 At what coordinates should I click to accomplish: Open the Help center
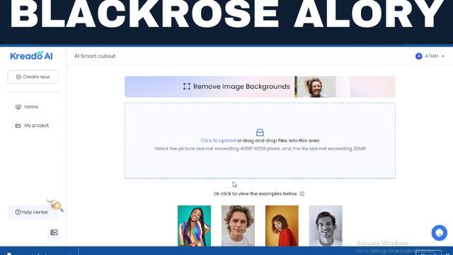tap(33, 212)
